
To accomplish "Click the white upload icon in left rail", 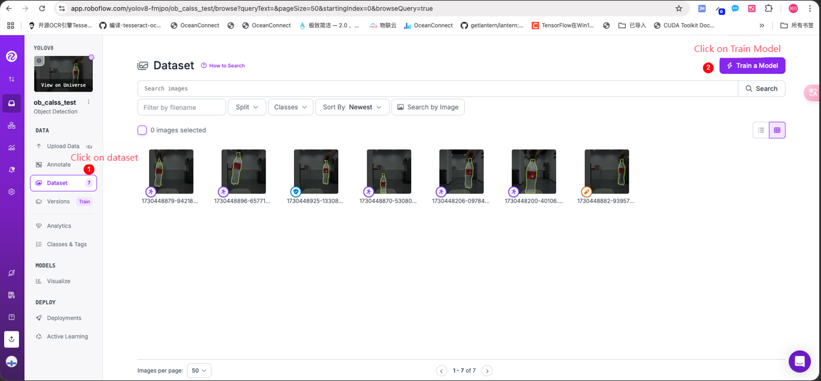I will (11, 339).
